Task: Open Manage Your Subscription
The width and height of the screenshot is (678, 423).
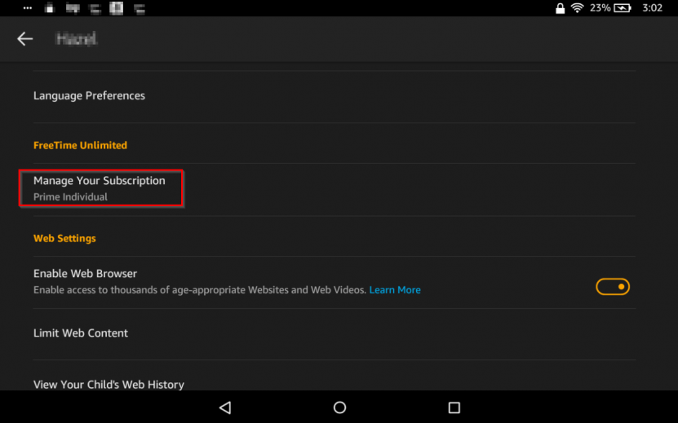Action: (100, 188)
